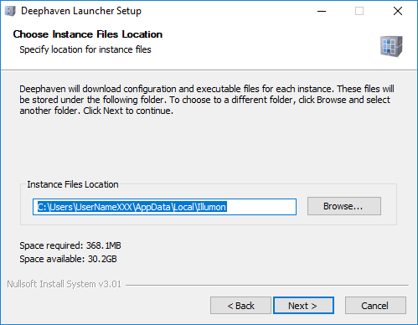
Task: Click the Space required: 368.1MB text
Action: 70,245
